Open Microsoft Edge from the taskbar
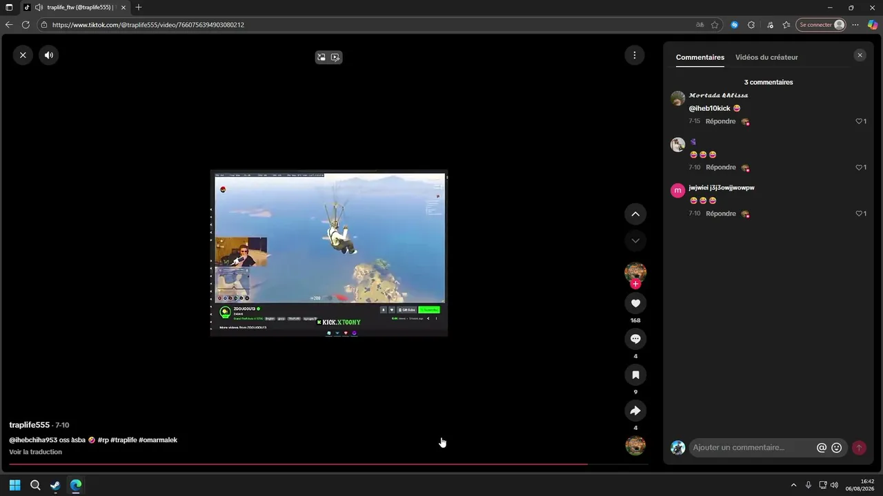883x496 pixels. click(76, 485)
